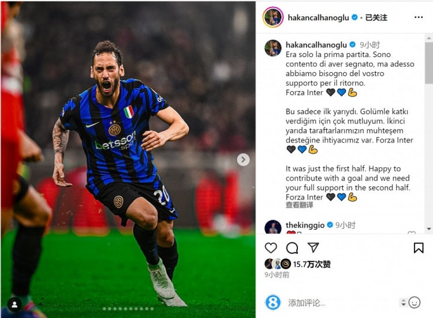Like thekinggio's comment with the small heart

[412, 233]
